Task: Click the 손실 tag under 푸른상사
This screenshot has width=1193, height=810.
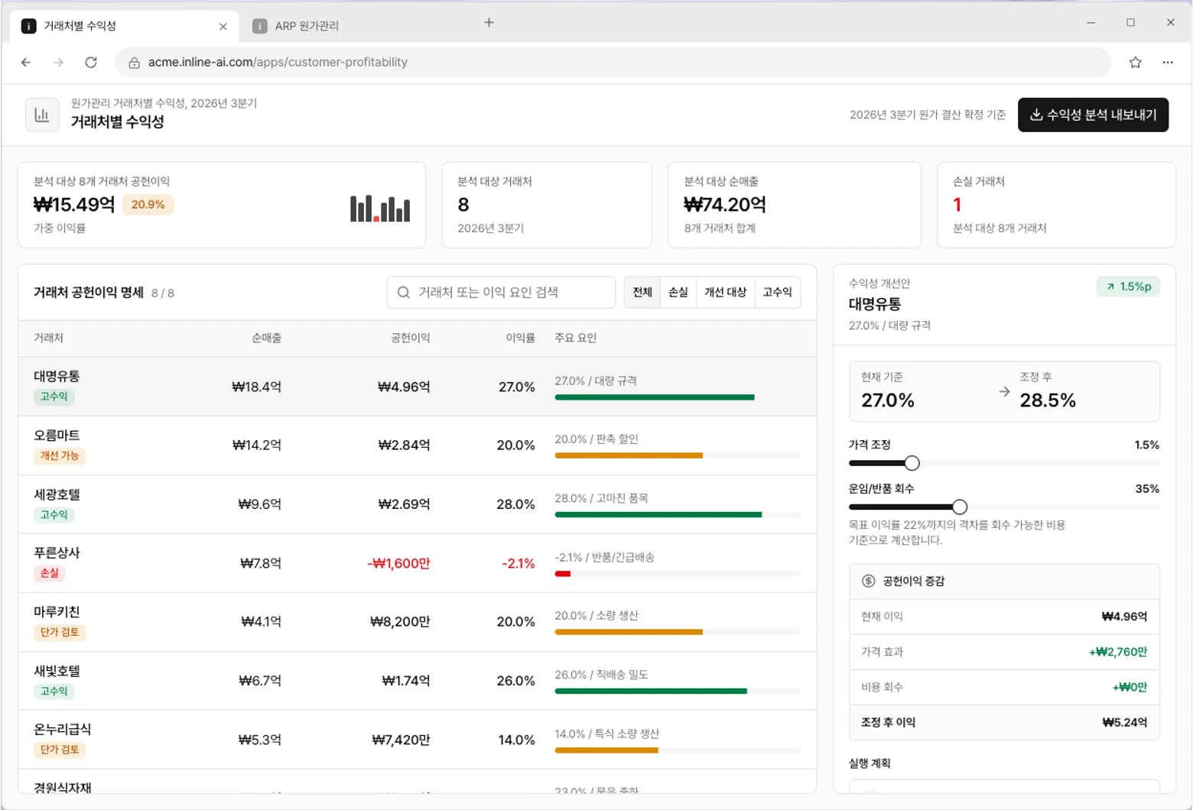Action: click(x=49, y=573)
